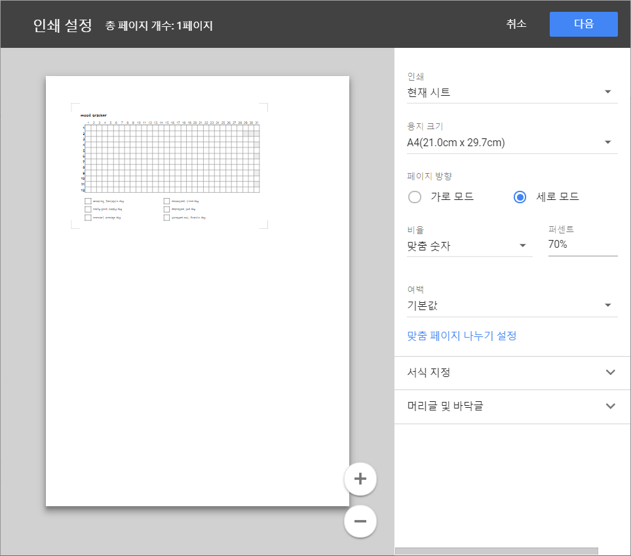Open the 여백 margins dropdown showing 기본값

[512, 306]
